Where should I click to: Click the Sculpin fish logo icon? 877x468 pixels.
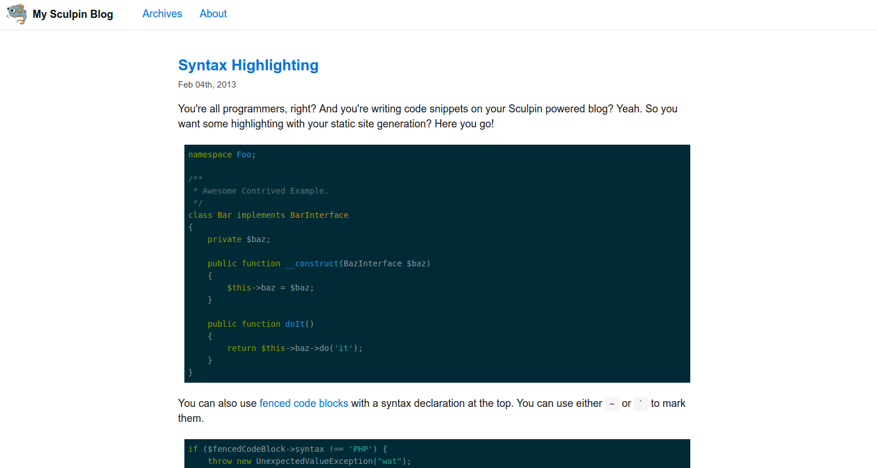coord(17,14)
